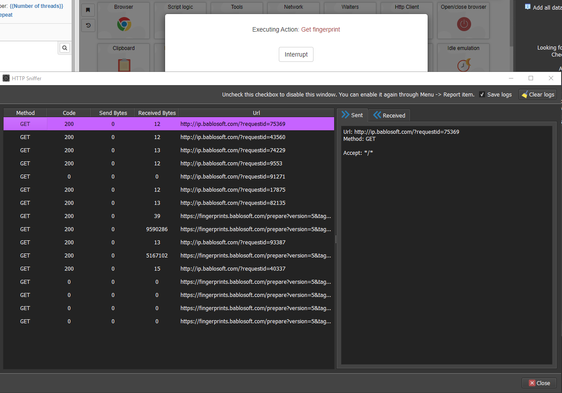Click the Number of threads resource link
This screenshot has width=562, height=393.
point(36,6)
